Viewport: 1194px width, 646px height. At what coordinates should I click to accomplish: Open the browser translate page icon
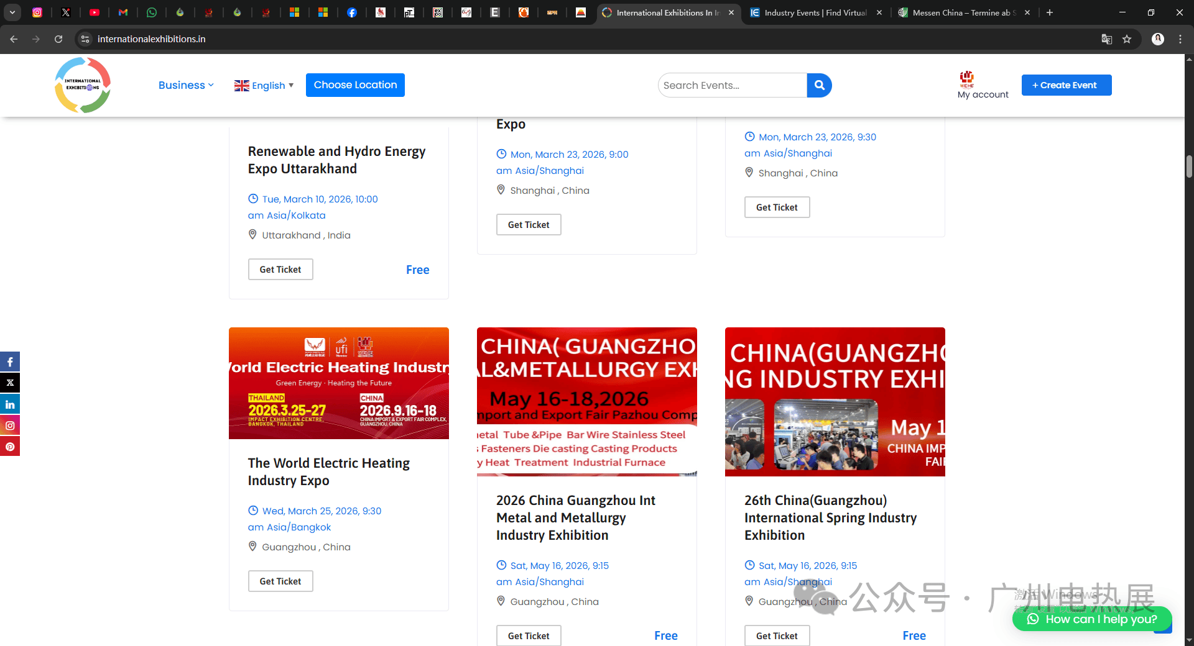pyautogui.click(x=1106, y=39)
